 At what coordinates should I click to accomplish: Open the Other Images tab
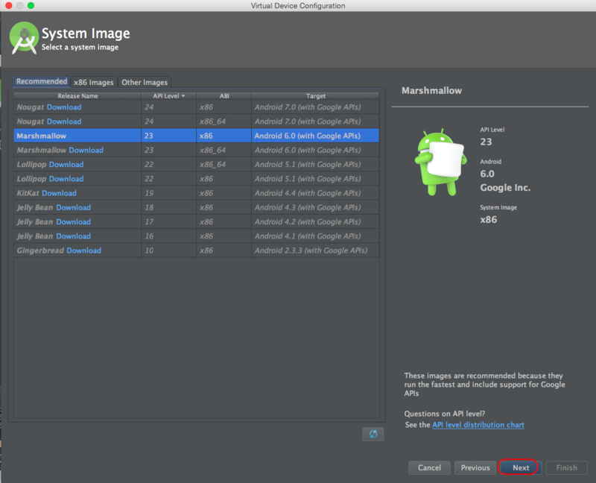pos(145,82)
